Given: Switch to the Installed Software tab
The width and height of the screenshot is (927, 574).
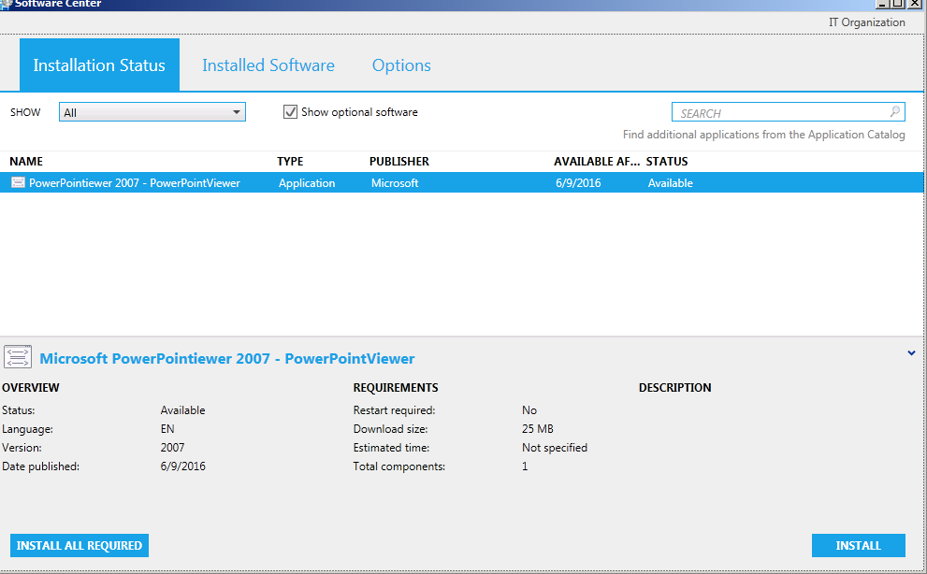Looking at the screenshot, I should tap(268, 65).
